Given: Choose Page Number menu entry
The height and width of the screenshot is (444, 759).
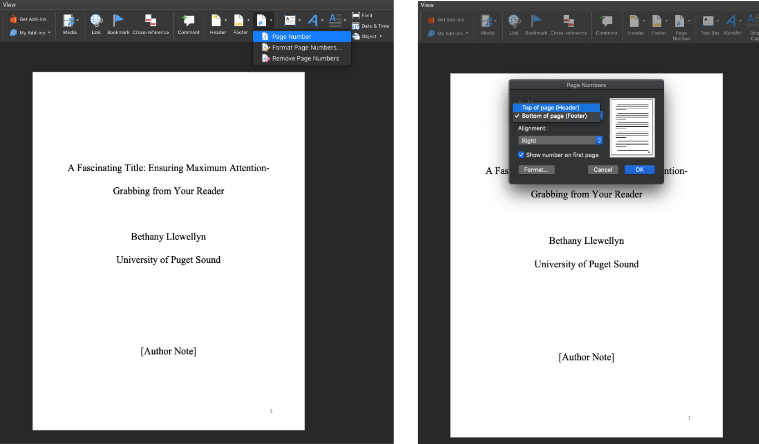Looking at the screenshot, I should click(x=301, y=37).
